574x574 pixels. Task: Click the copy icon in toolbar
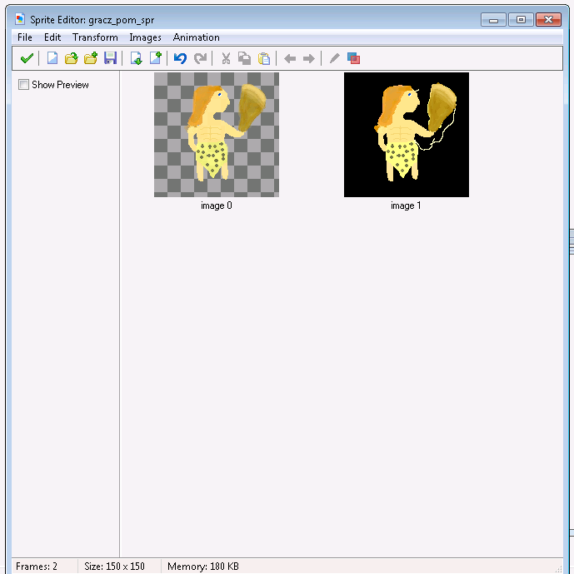tap(244, 58)
